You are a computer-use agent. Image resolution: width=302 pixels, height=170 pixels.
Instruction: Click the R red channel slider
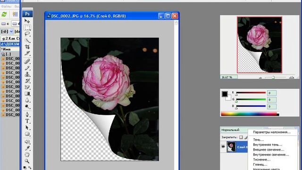pyautogui.click(x=251, y=93)
